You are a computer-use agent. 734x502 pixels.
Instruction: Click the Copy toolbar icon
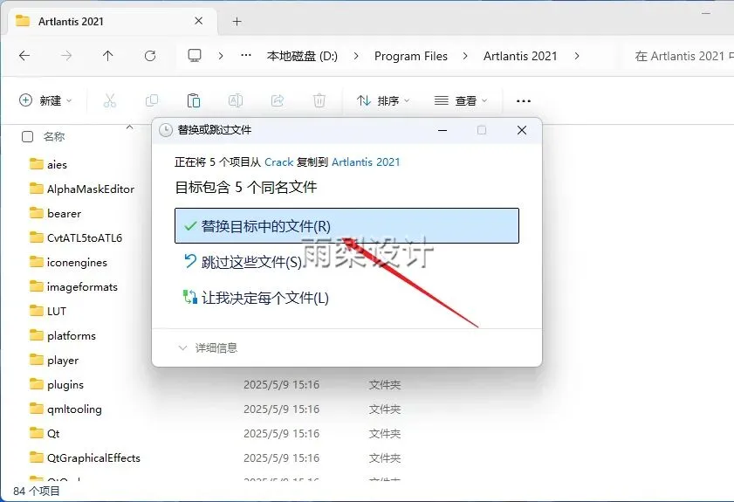click(x=152, y=100)
